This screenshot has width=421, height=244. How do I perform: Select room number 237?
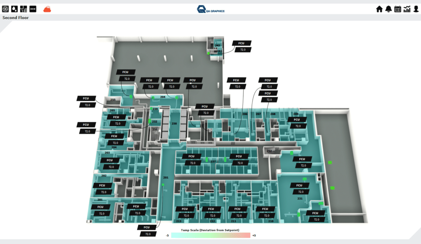[213, 162]
